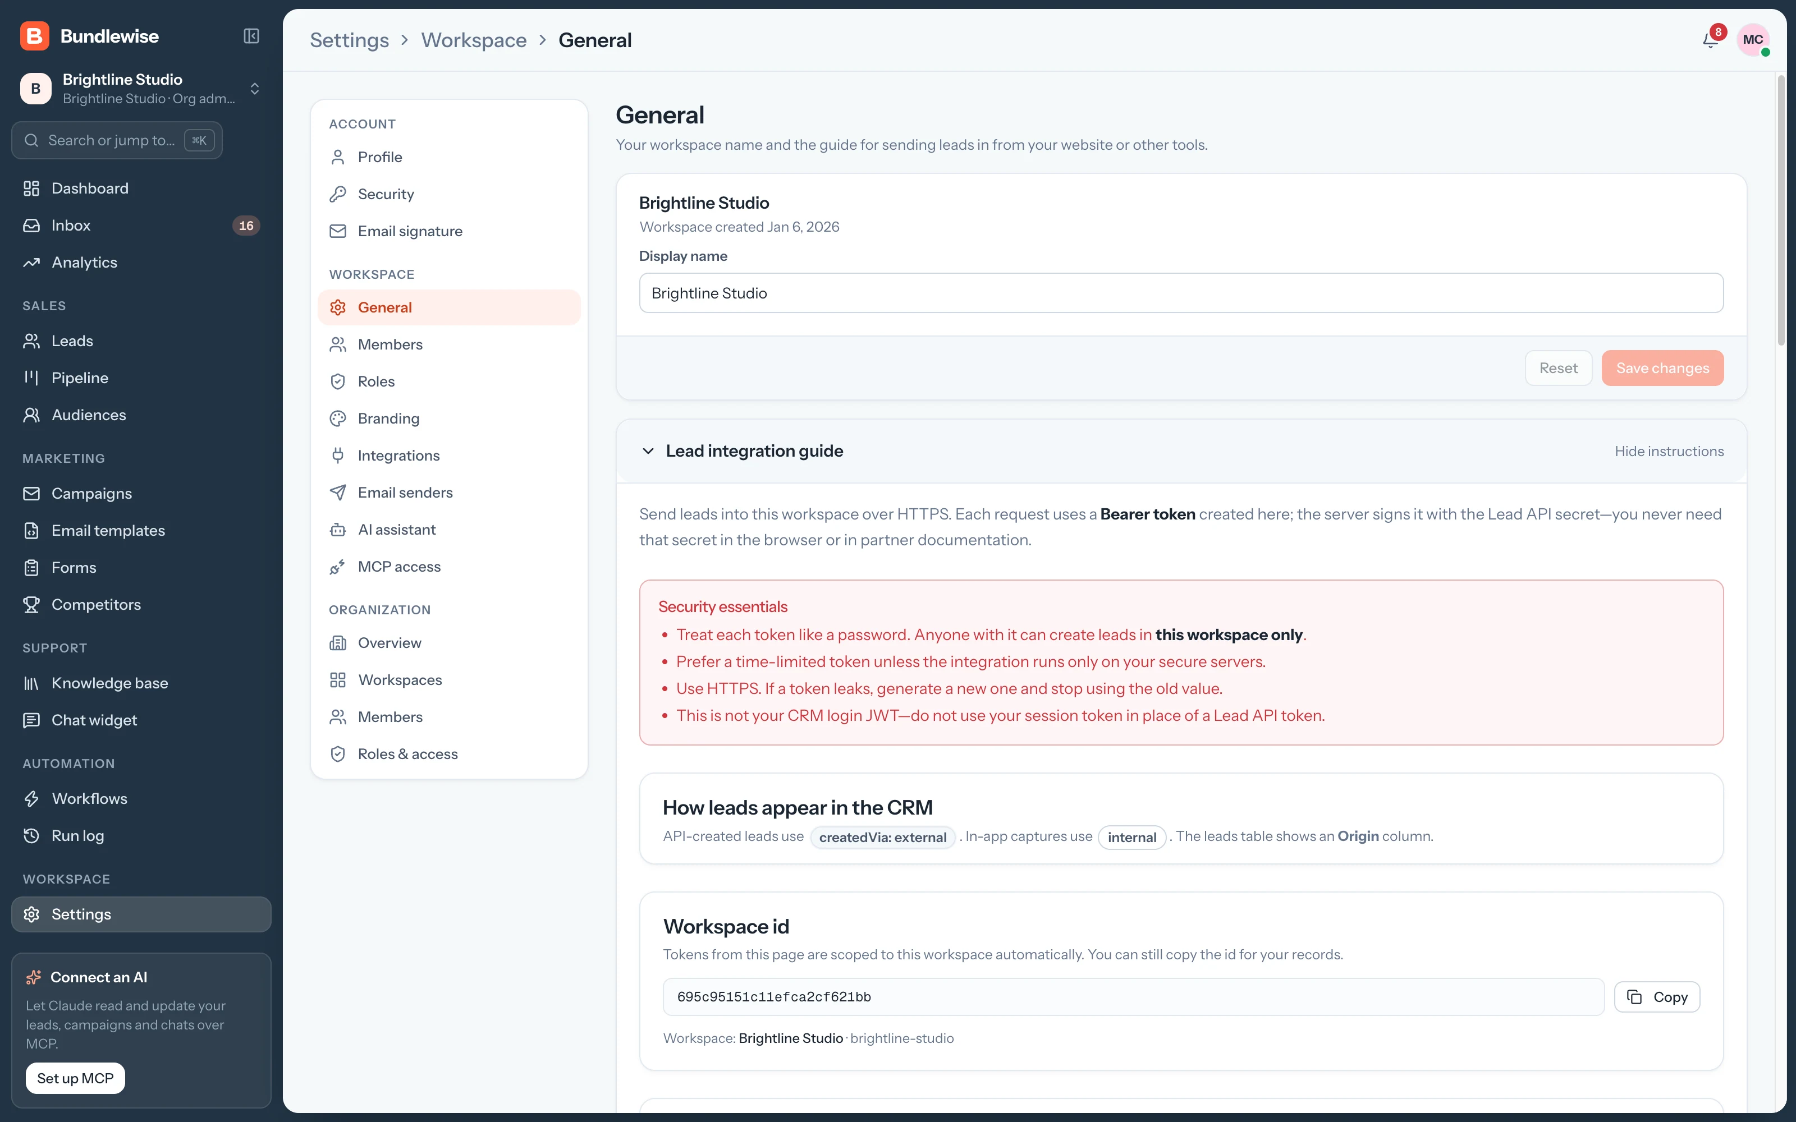1796x1122 pixels.
Task: Click Set up MCP button
Action: [75, 1078]
